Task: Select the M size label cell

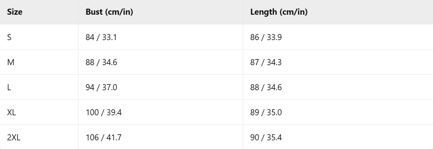Action: pos(11,62)
